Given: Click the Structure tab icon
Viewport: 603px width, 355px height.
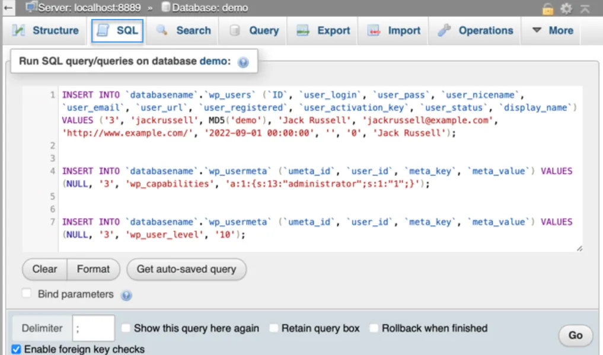Looking at the screenshot, I should tap(18, 30).
